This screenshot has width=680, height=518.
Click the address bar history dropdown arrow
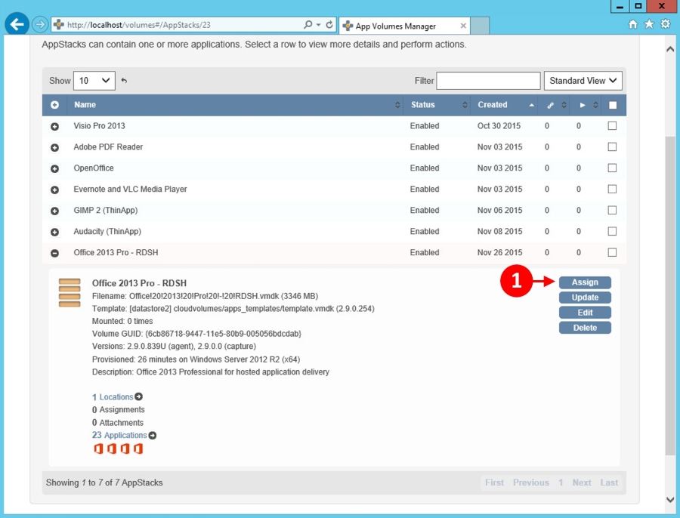(318, 25)
